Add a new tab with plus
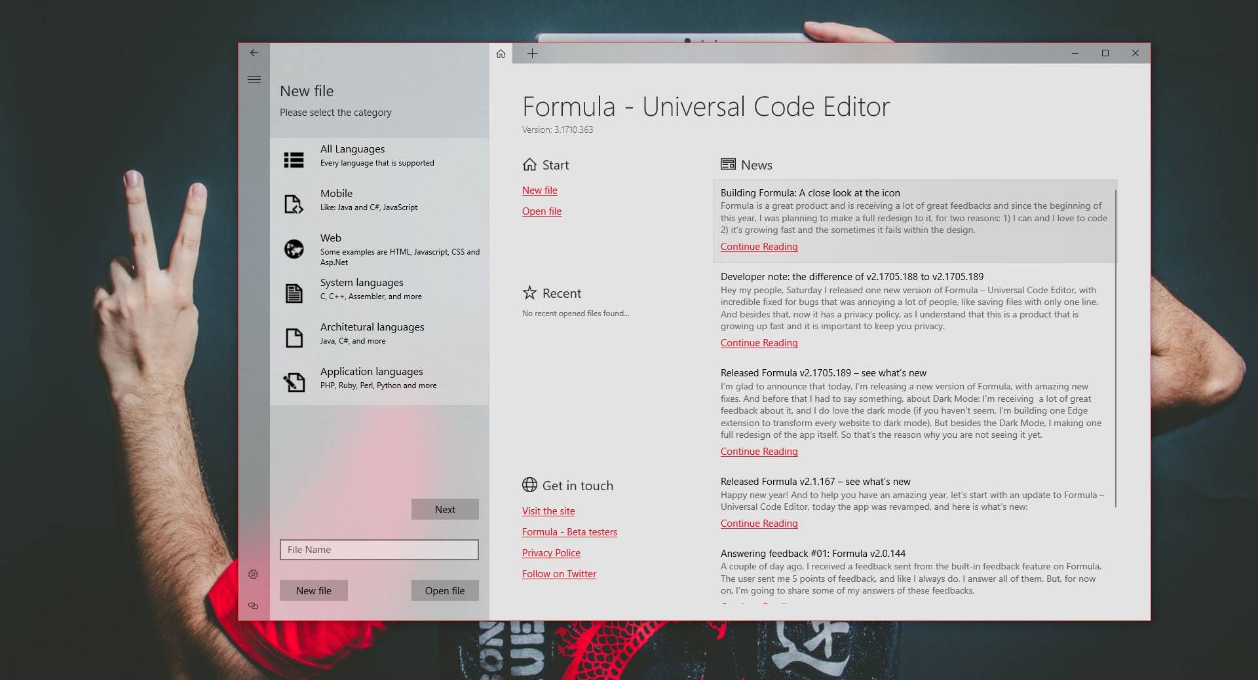The width and height of the screenshot is (1258, 680). pos(532,54)
